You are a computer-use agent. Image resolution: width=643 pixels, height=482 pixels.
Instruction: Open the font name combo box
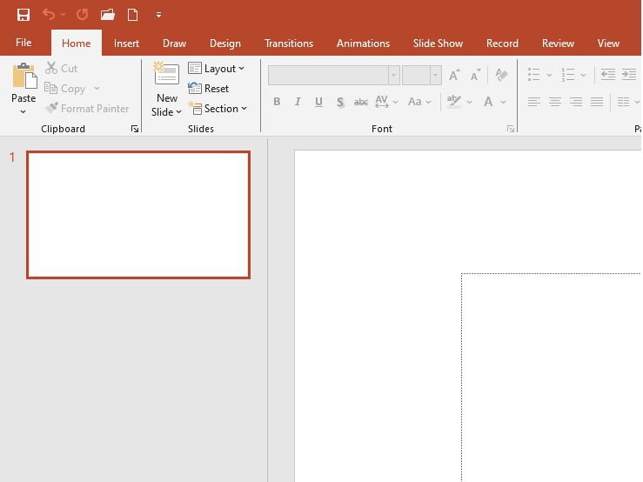[333, 76]
